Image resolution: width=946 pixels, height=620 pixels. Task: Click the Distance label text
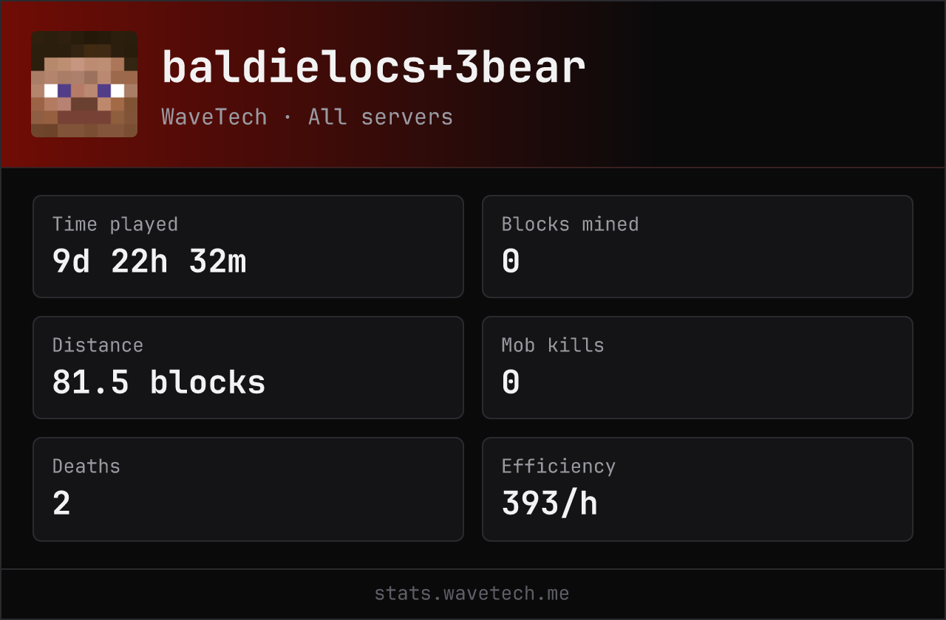(98, 345)
